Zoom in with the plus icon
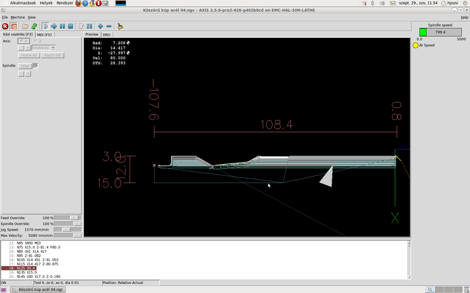 tap(100, 26)
